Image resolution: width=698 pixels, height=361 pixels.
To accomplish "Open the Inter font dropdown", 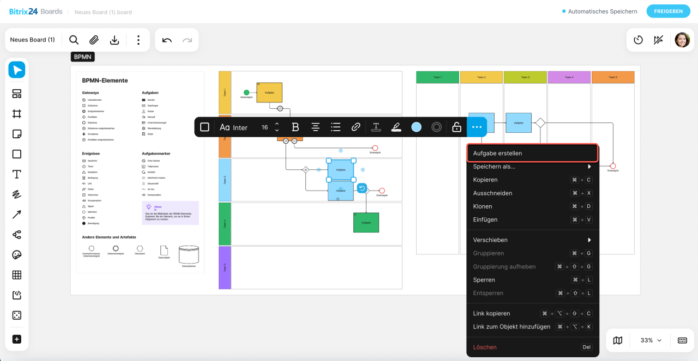I will coord(233,127).
